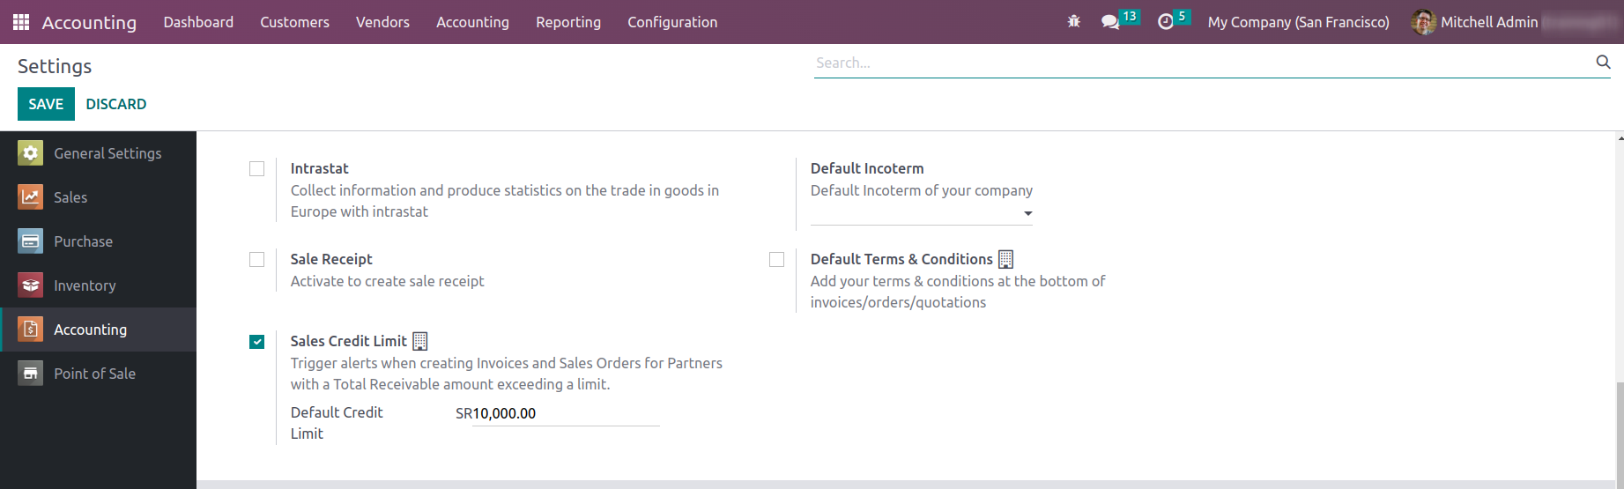1624x489 pixels.
Task: Click the SAVE button
Action: 46,104
